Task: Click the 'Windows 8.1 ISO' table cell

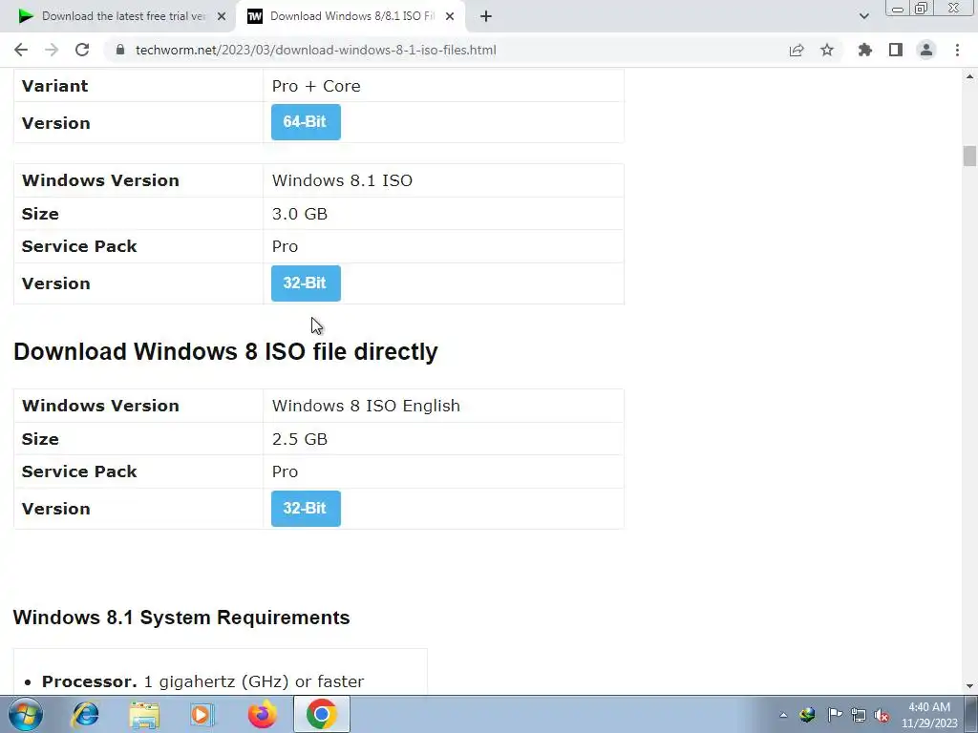Action: pos(443,180)
